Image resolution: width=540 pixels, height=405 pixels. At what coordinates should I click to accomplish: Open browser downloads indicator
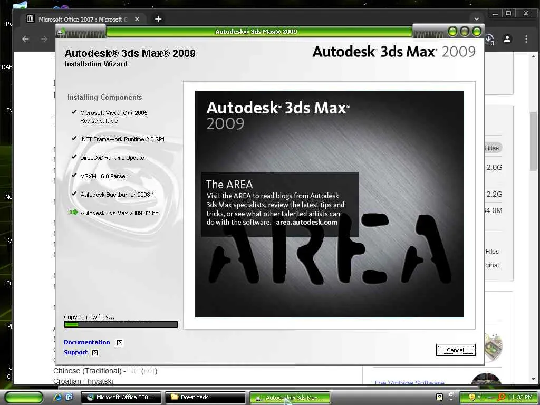[489, 39]
